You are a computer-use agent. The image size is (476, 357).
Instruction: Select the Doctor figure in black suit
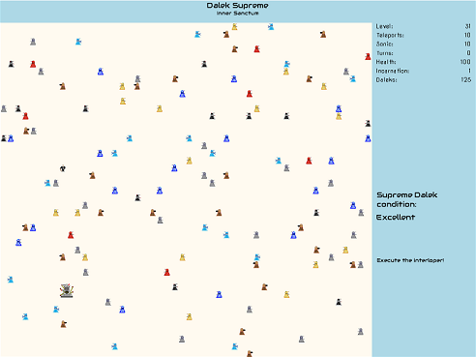pos(63,168)
